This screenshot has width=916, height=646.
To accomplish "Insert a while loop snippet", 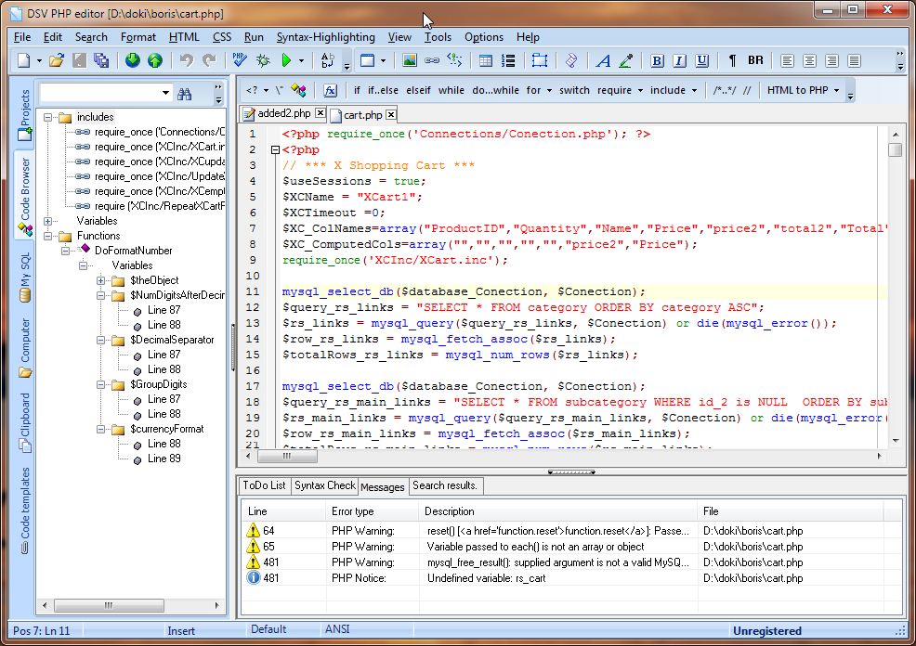I will [x=451, y=90].
